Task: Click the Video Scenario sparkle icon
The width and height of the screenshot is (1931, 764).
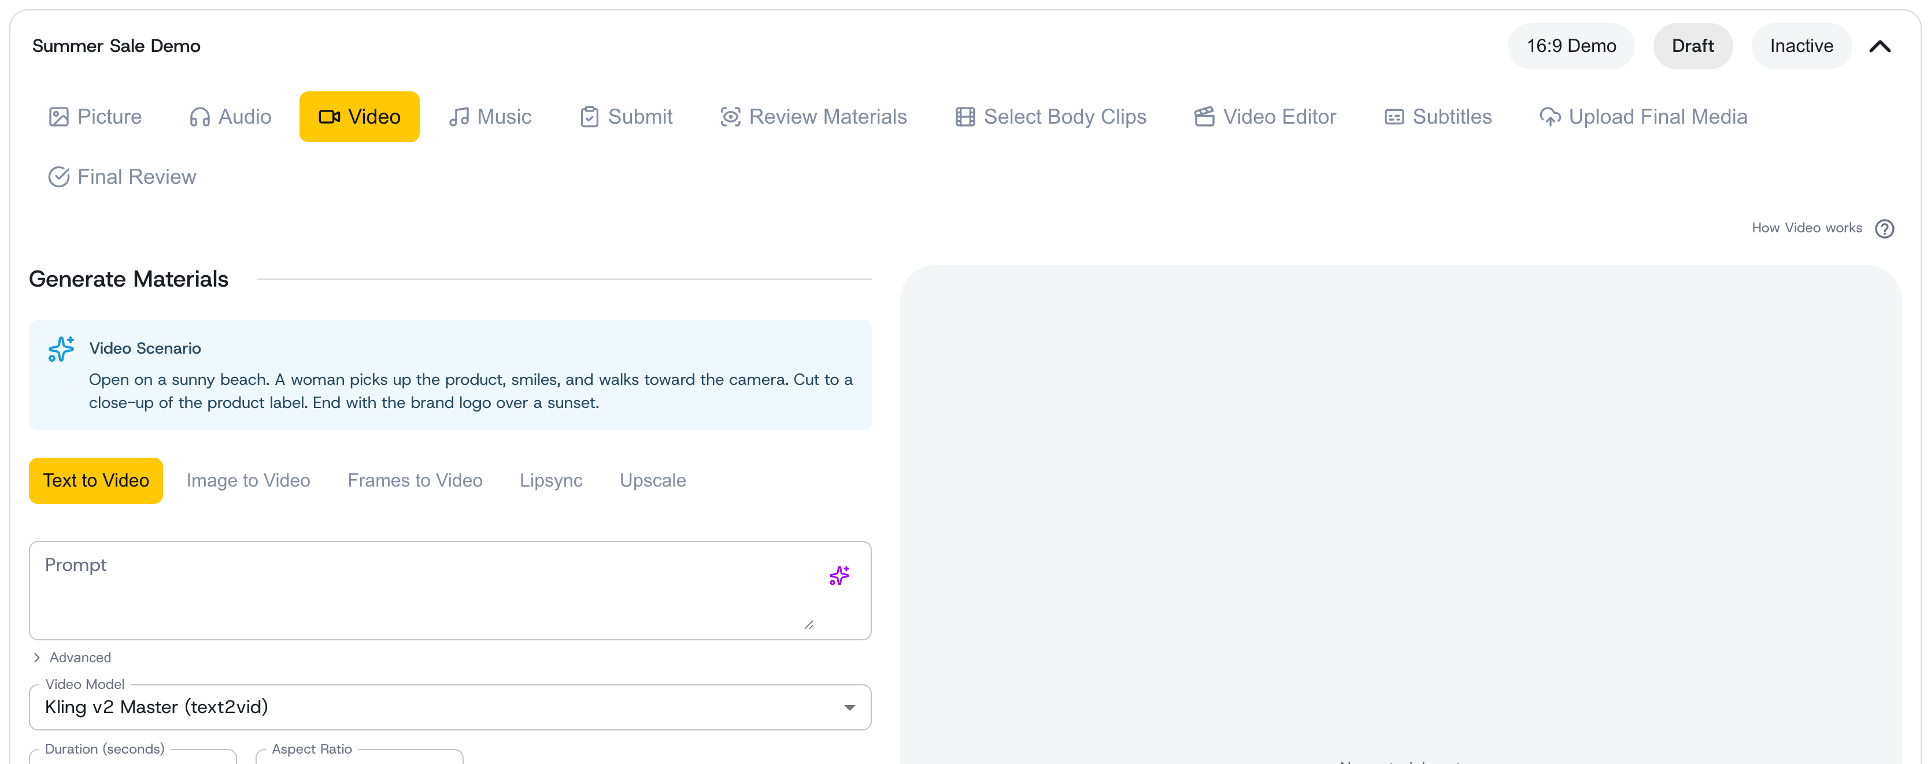Action: [x=61, y=349]
